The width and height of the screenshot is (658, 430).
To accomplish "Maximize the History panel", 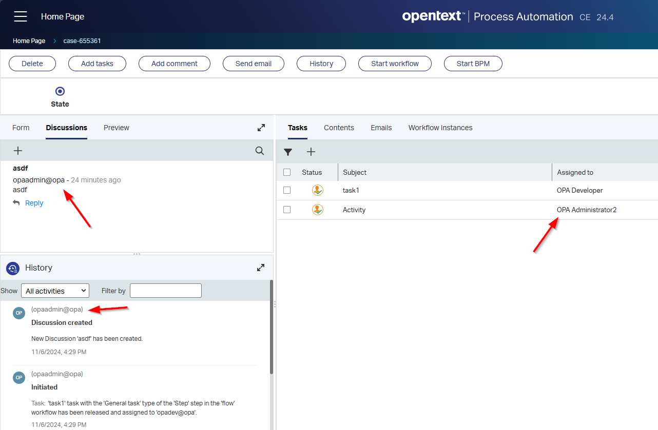I will (261, 268).
